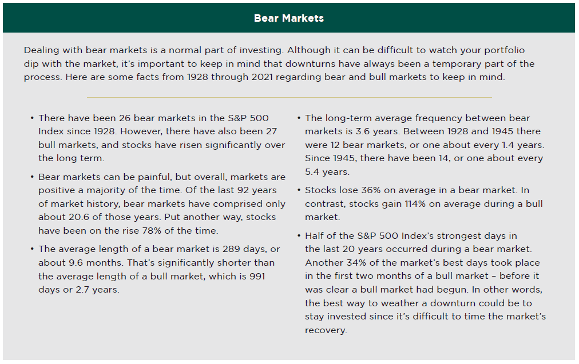Click the gold horizontal divider line
579x364 pixels.
click(x=289, y=97)
